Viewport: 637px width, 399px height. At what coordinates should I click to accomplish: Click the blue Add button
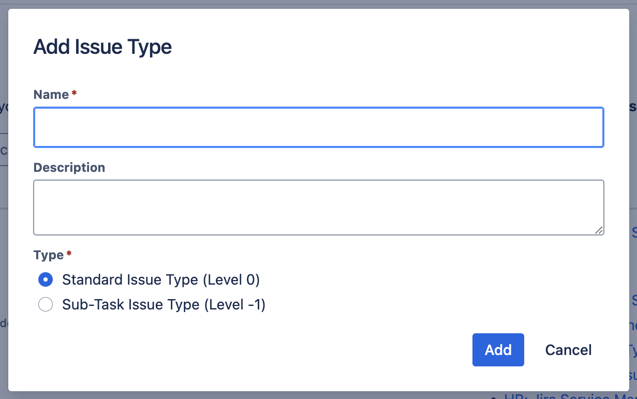(x=498, y=350)
